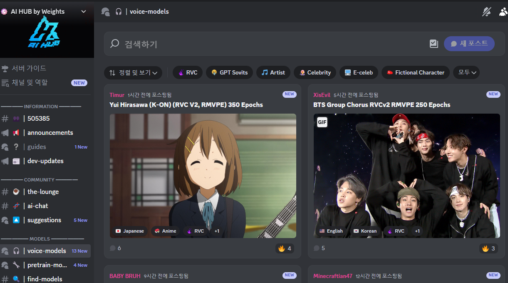This screenshot has width=508, height=283.
Task: Click author name XisEvil
Action: (x=322, y=95)
